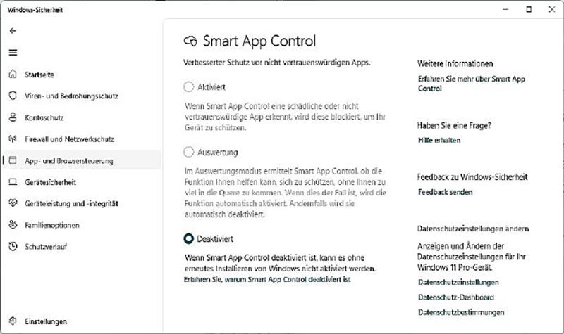Open the Datenschutzbestimmungen link
The width and height of the screenshot is (564, 334).
[x=461, y=312]
